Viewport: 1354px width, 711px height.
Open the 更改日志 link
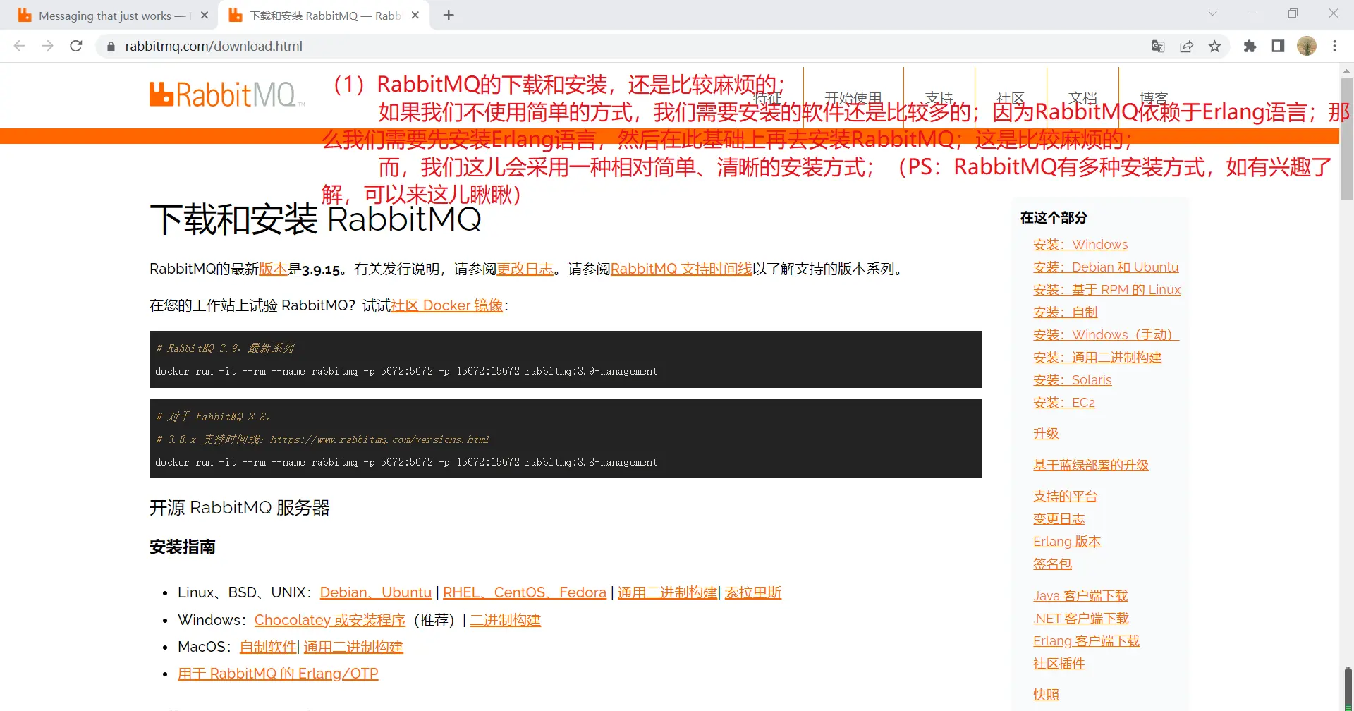point(525,269)
